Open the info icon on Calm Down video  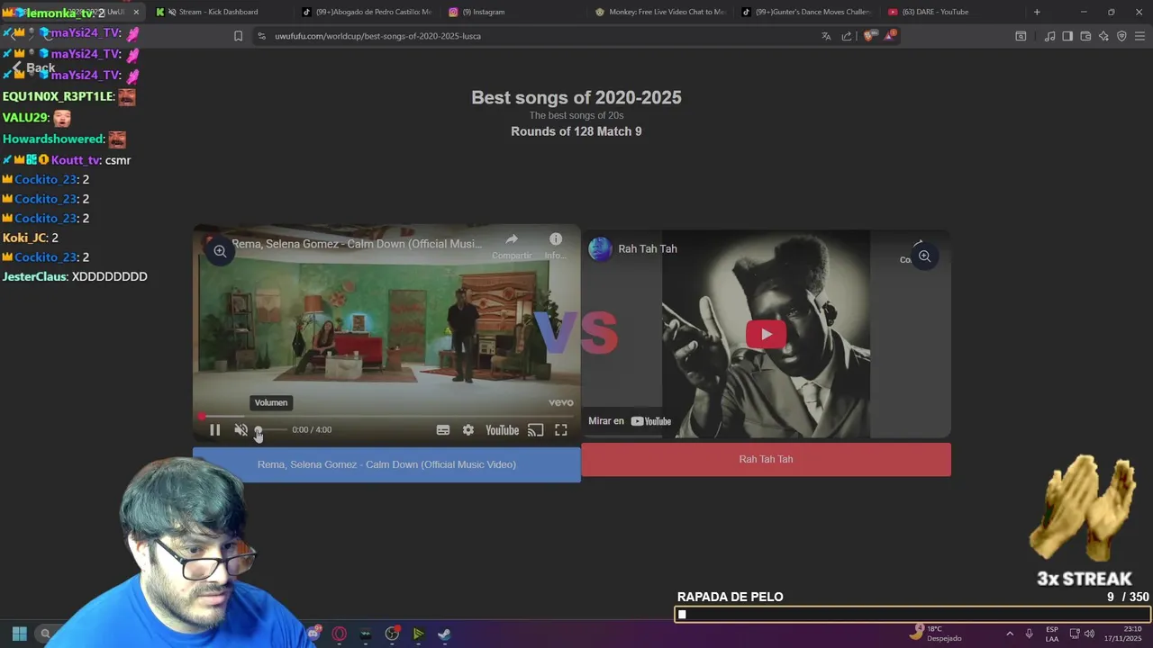pyautogui.click(x=556, y=239)
